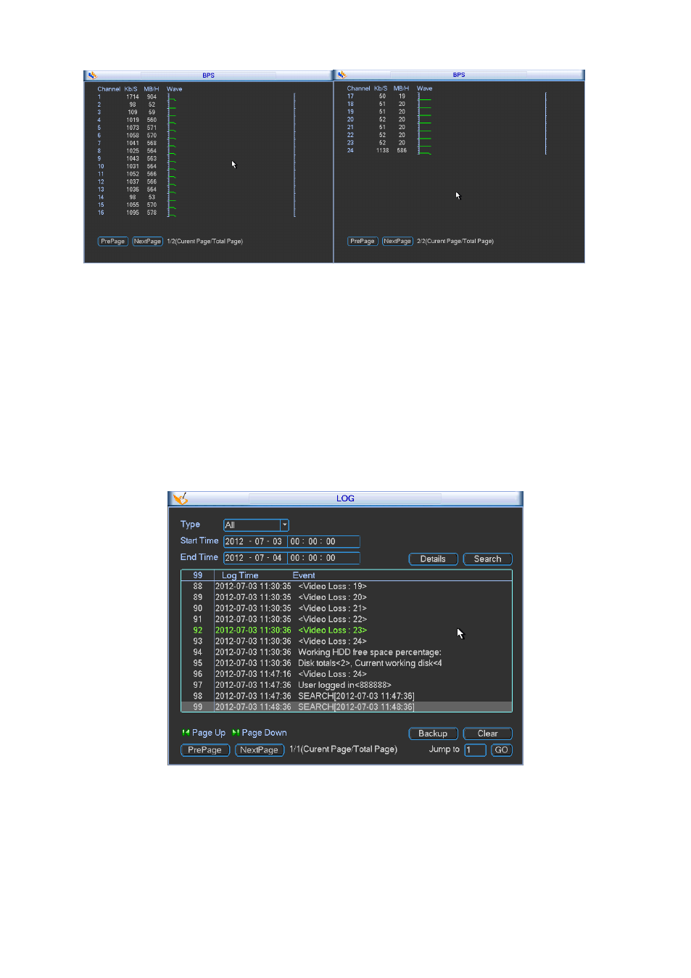The height and width of the screenshot is (978, 691).
Task: Open the Type dropdown arrow
Action: pos(284,525)
